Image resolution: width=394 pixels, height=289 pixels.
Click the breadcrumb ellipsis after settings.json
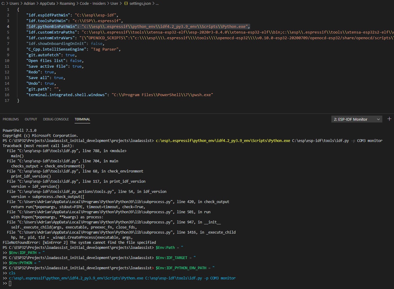[157, 3]
